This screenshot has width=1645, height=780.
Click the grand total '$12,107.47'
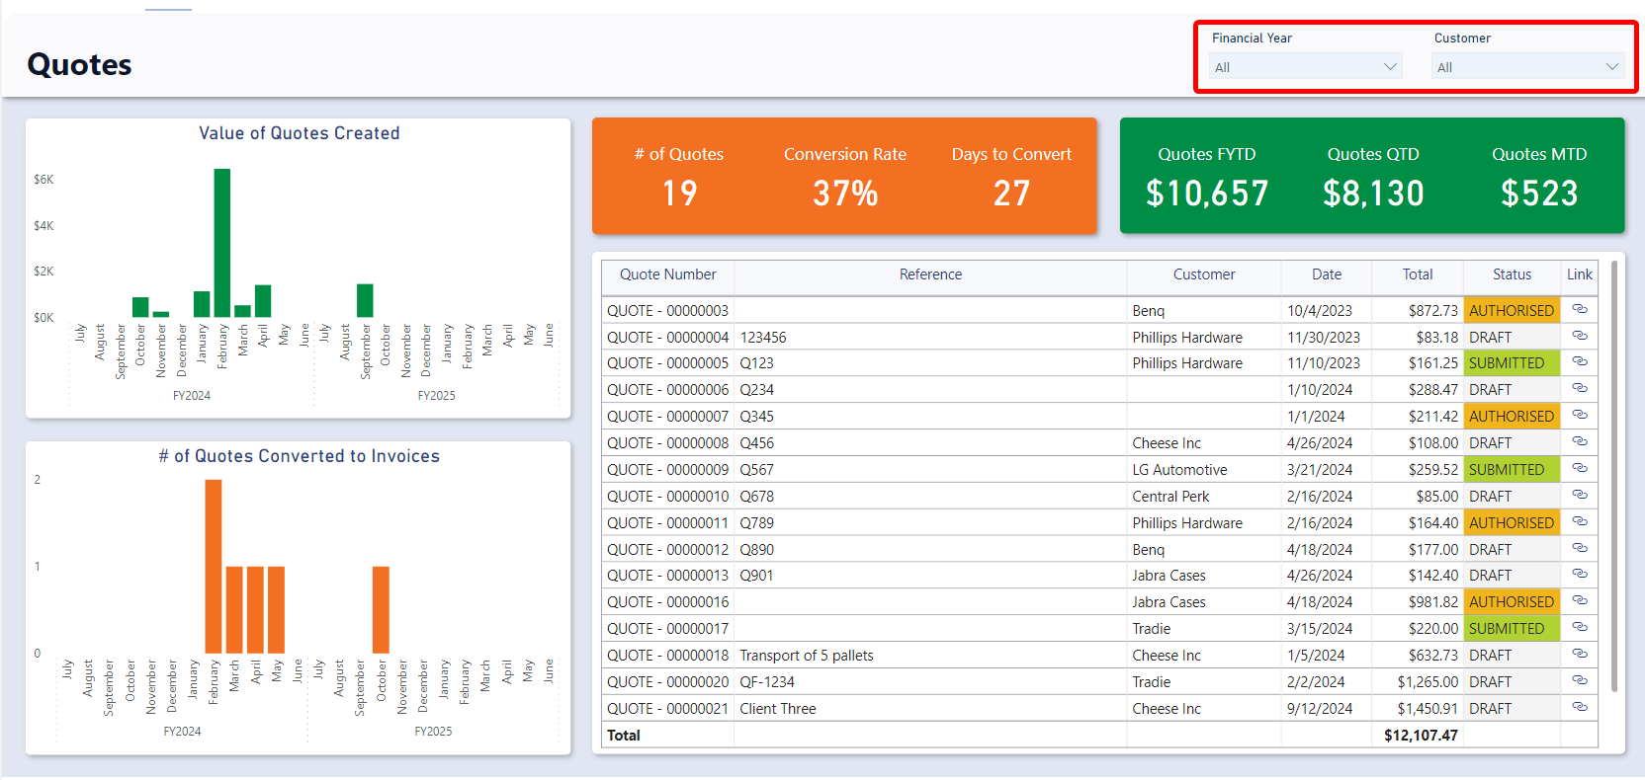[1421, 735]
